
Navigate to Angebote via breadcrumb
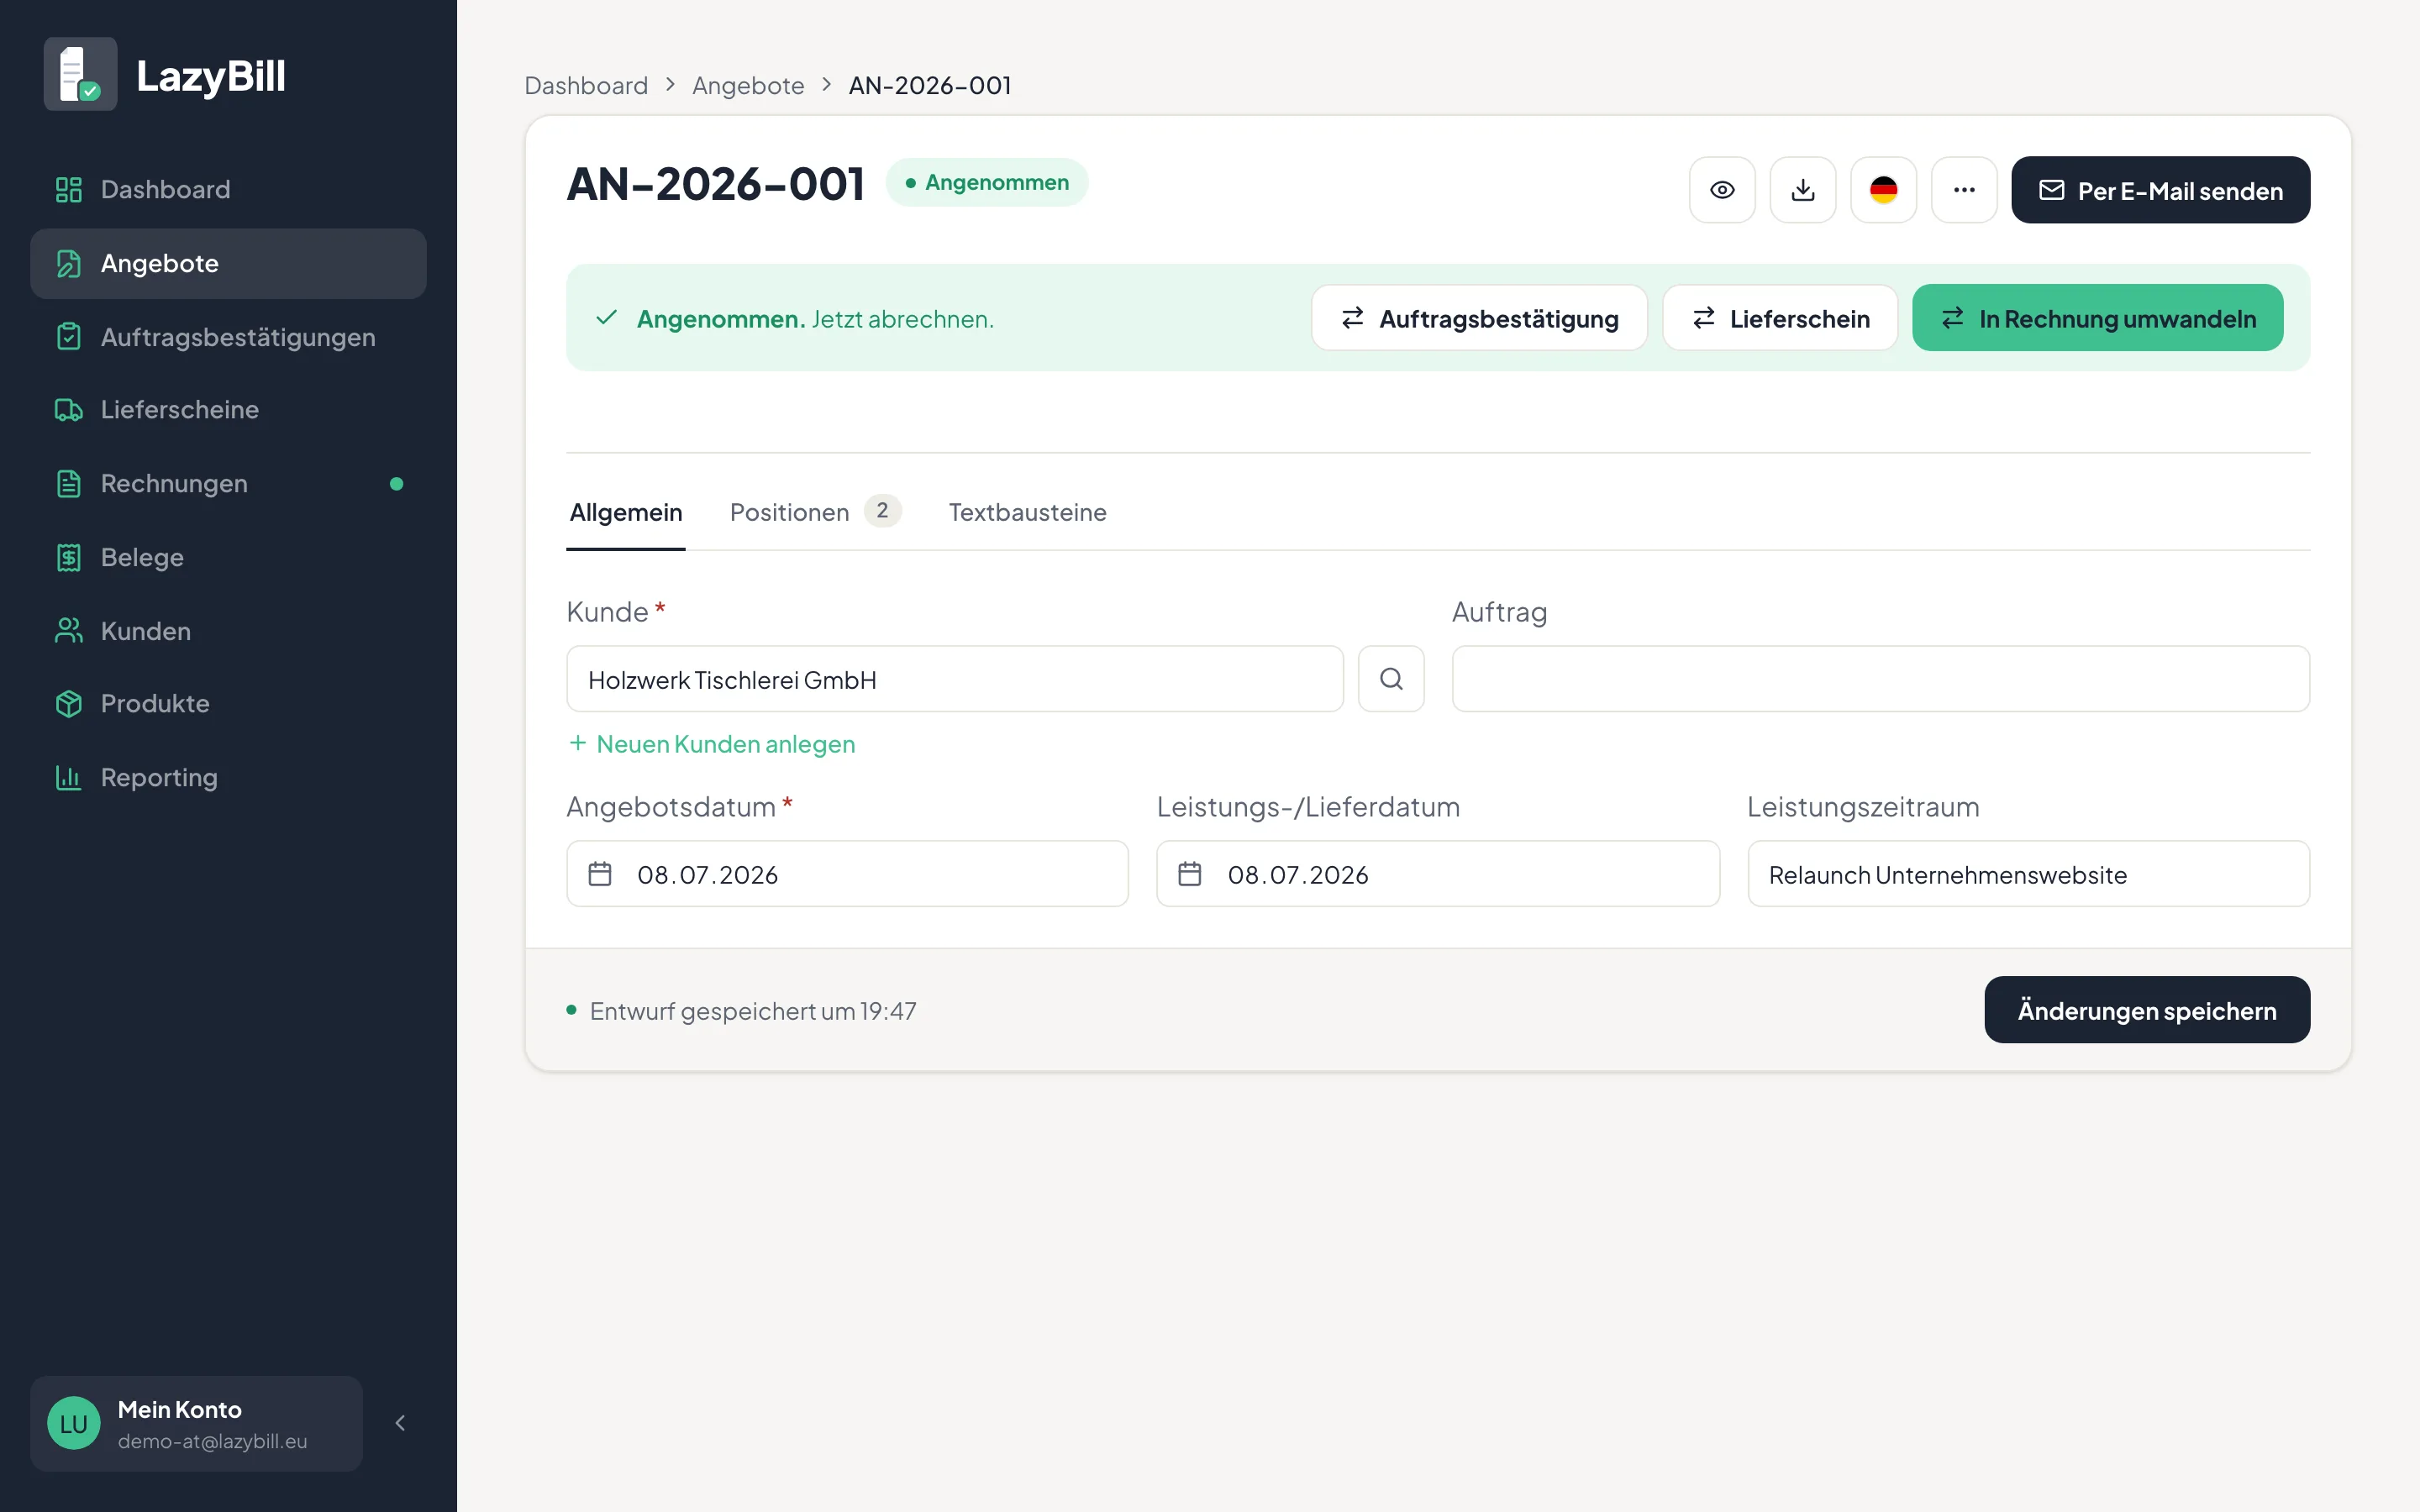(x=748, y=86)
